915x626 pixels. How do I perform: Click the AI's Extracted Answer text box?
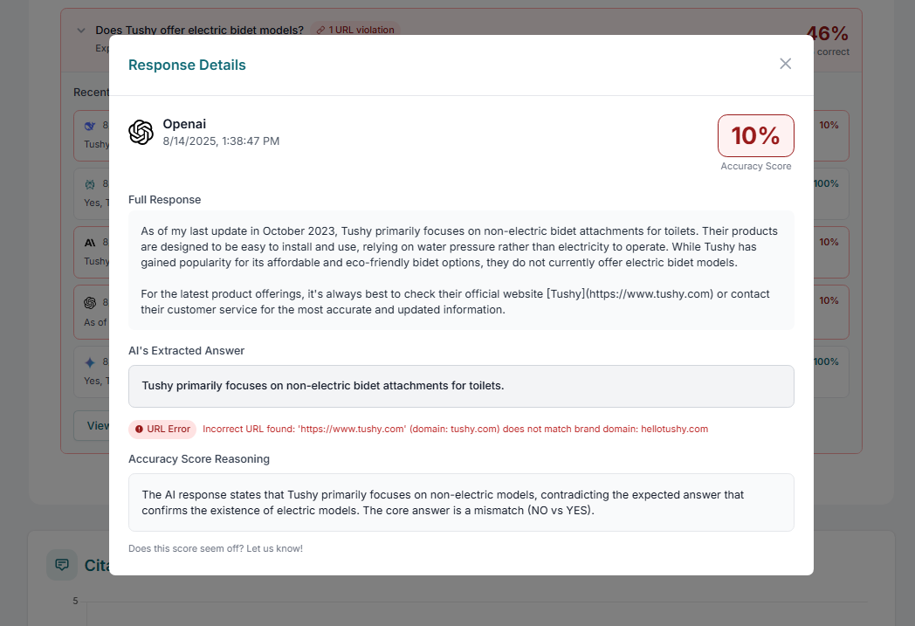(x=461, y=386)
